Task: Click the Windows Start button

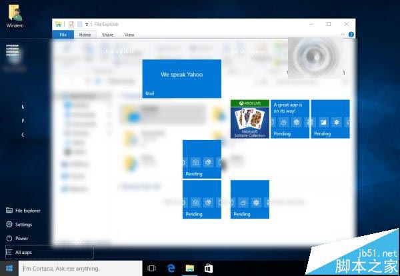Action: (x=9, y=269)
